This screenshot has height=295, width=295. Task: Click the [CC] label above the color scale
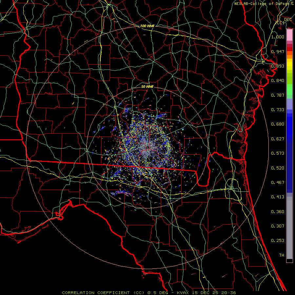pos(280,23)
